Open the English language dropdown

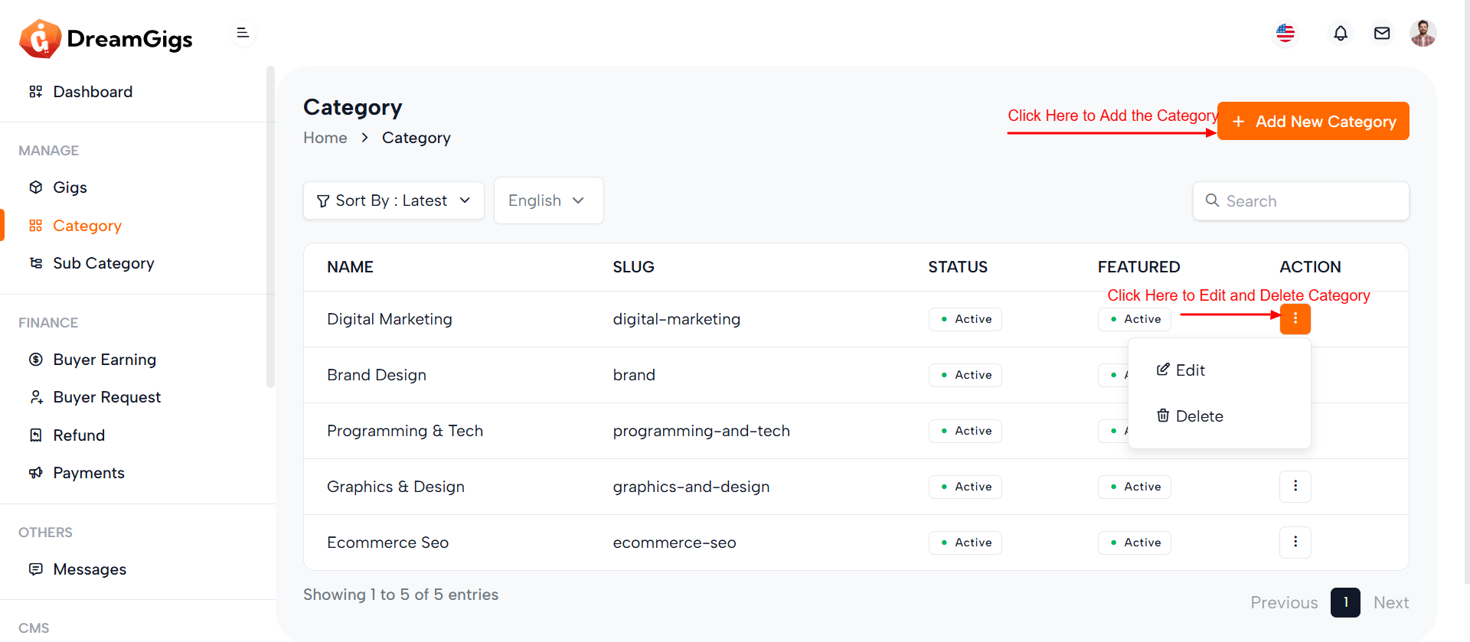coord(548,200)
